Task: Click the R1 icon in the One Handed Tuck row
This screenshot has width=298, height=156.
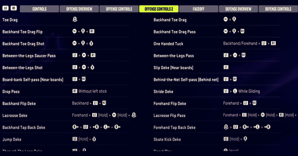Action: 273,43
